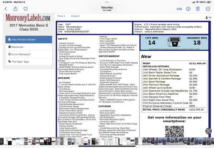Open the Brochures menu item
Screen dimensions: 214x148
[29, 47]
